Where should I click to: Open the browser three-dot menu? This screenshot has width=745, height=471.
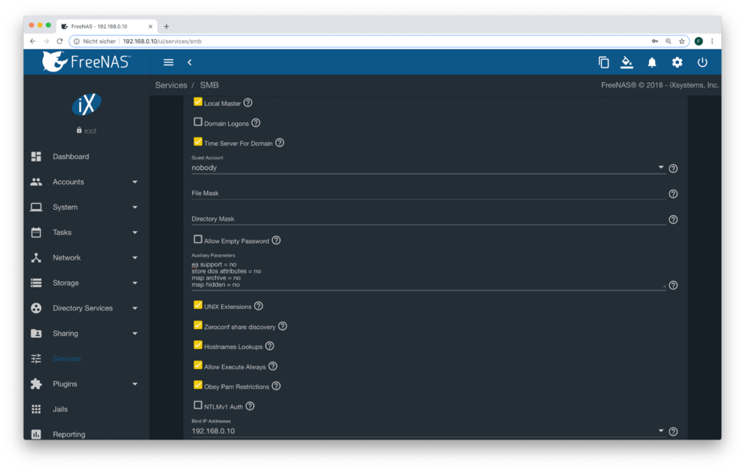pyautogui.click(x=712, y=41)
